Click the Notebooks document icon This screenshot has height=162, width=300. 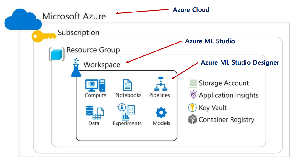click(x=127, y=85)
